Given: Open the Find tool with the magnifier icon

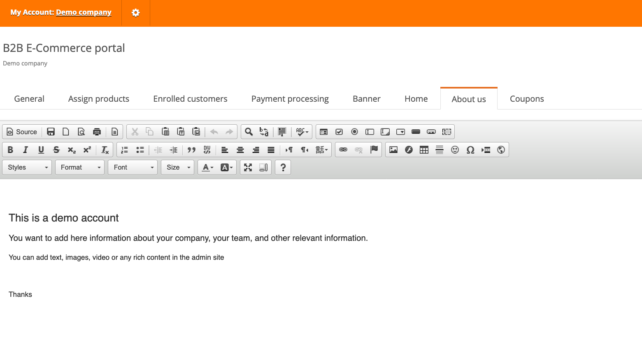Looking at the screenshot, I should [x=249, y=132].
